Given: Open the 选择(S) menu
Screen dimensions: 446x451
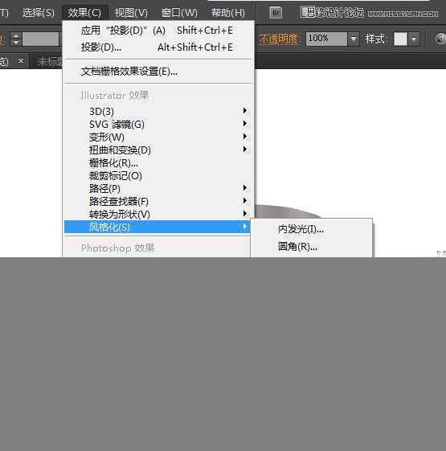Looking at the screenshot, I should (x=38, y=13).
